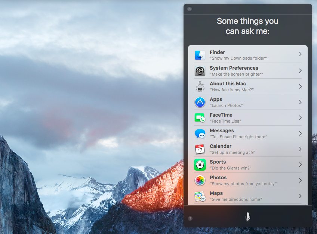Click the App Store icon beside Apps
This screenshot has width=317, height=234.
click(200, 102)
